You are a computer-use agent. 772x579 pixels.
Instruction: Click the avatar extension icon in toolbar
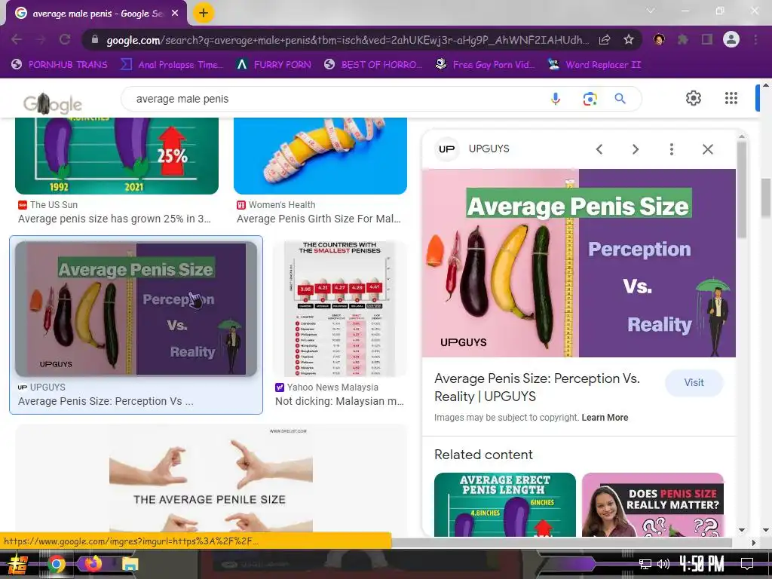pos(659,39)
